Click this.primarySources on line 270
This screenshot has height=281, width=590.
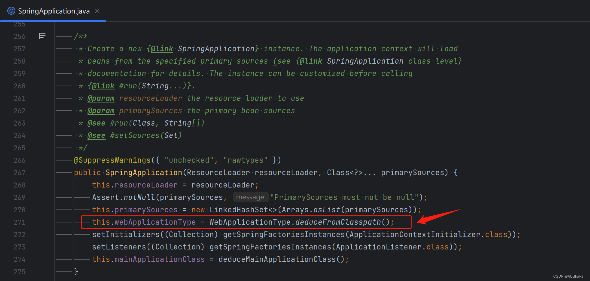pos(135,210)
